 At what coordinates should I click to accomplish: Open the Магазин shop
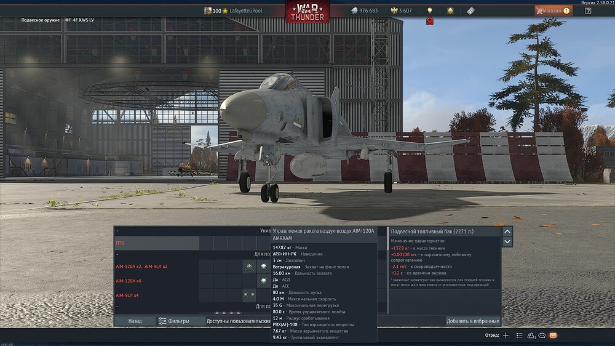553,10
